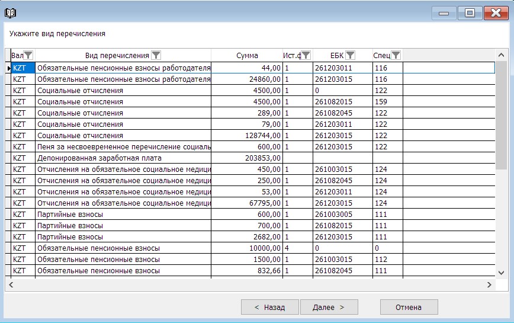This screenshot has width=514, height=323.
Task: Proceed with the Далее button
Action: tap(329, 307)
